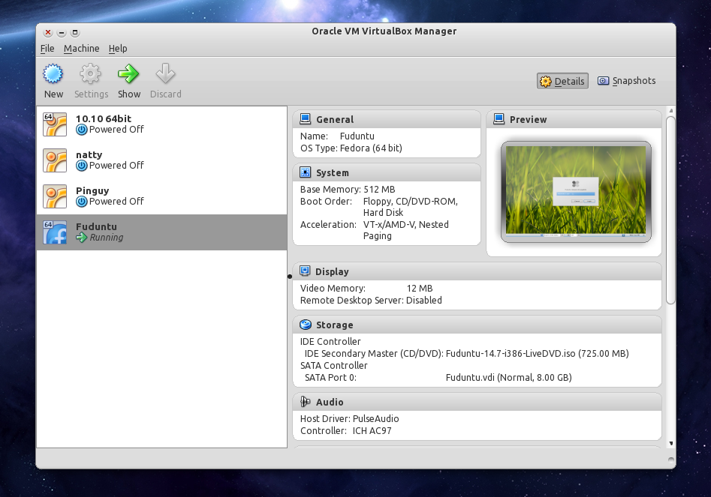This screenshot has height=497, width=711.
Task: Click the Storage section disk icon
Action: pyautogui.click(x=305, y=325)
